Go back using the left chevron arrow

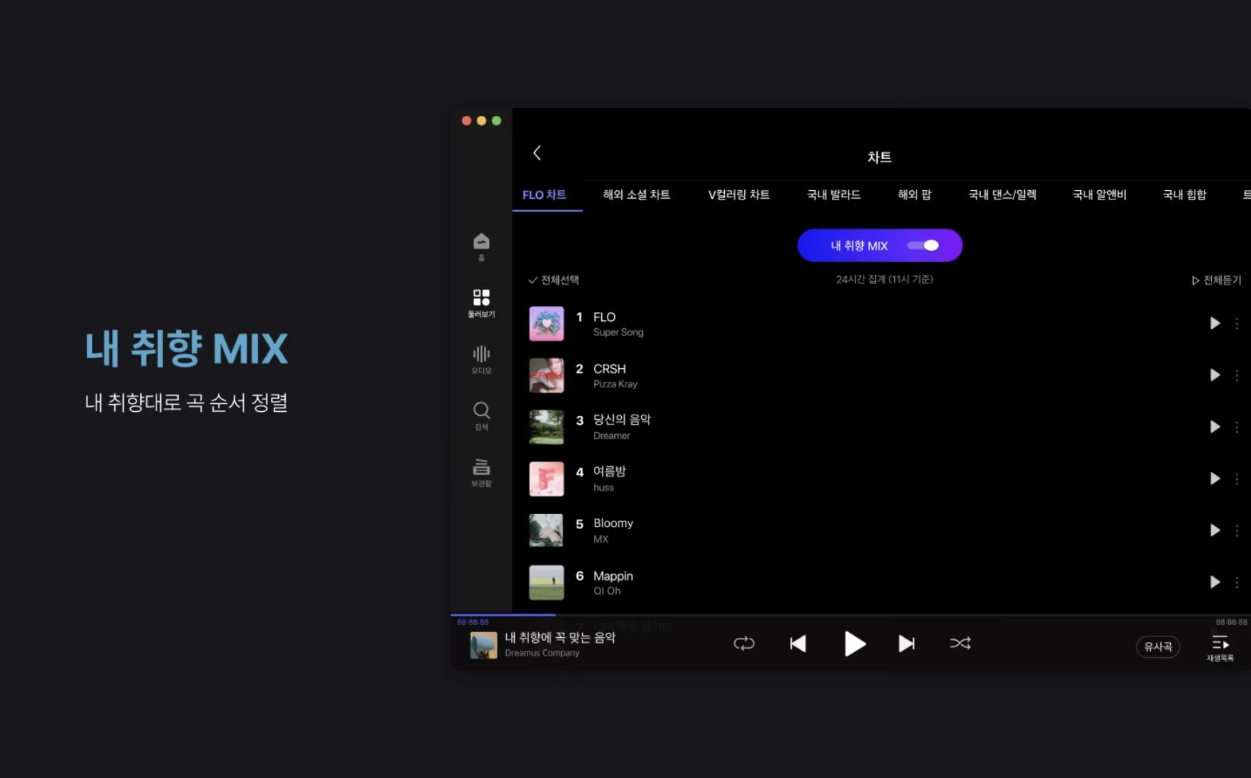pos(537,152)
